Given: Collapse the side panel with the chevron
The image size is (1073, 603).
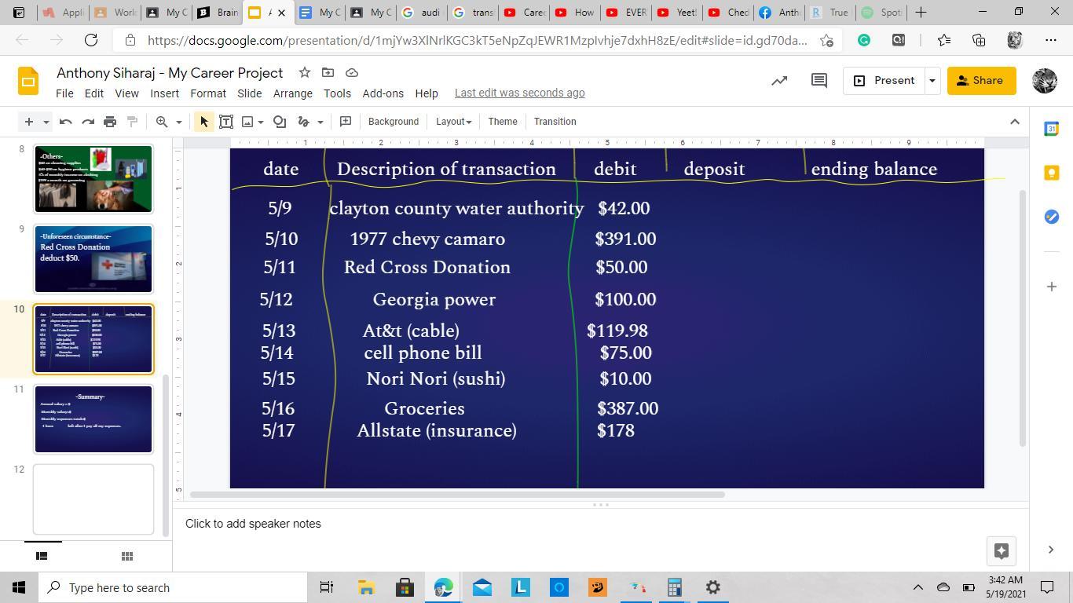Looking at the screenshot, I should click(1051, 550).
